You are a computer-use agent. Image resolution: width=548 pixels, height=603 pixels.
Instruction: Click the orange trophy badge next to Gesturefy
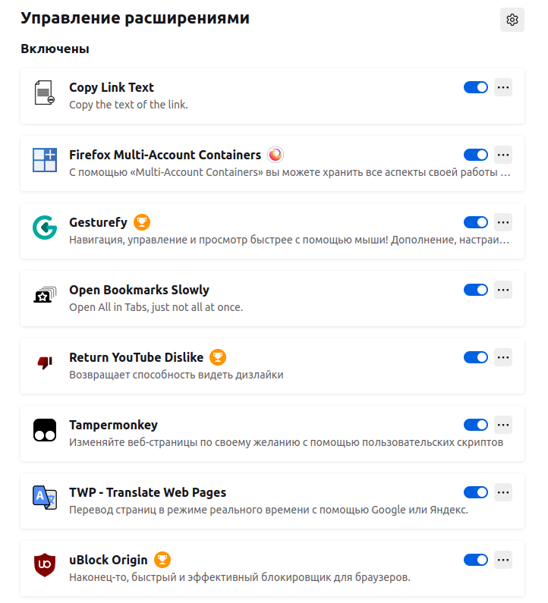coord(142,222)
